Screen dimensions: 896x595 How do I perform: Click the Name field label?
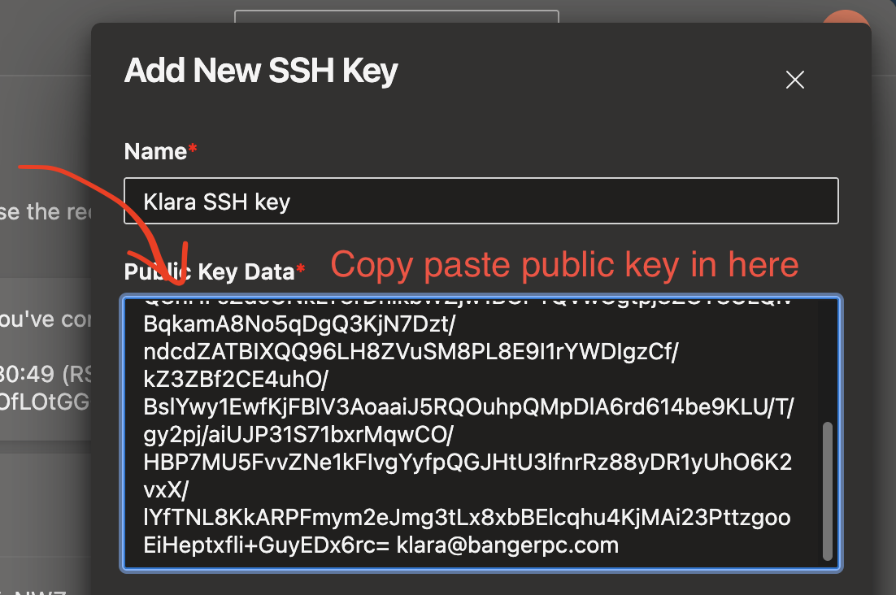(154, 151)
